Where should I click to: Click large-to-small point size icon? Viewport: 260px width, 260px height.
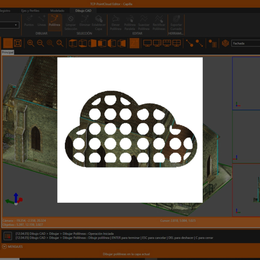(199, 43)
